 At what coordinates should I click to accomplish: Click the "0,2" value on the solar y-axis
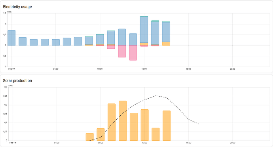point(6,105)
